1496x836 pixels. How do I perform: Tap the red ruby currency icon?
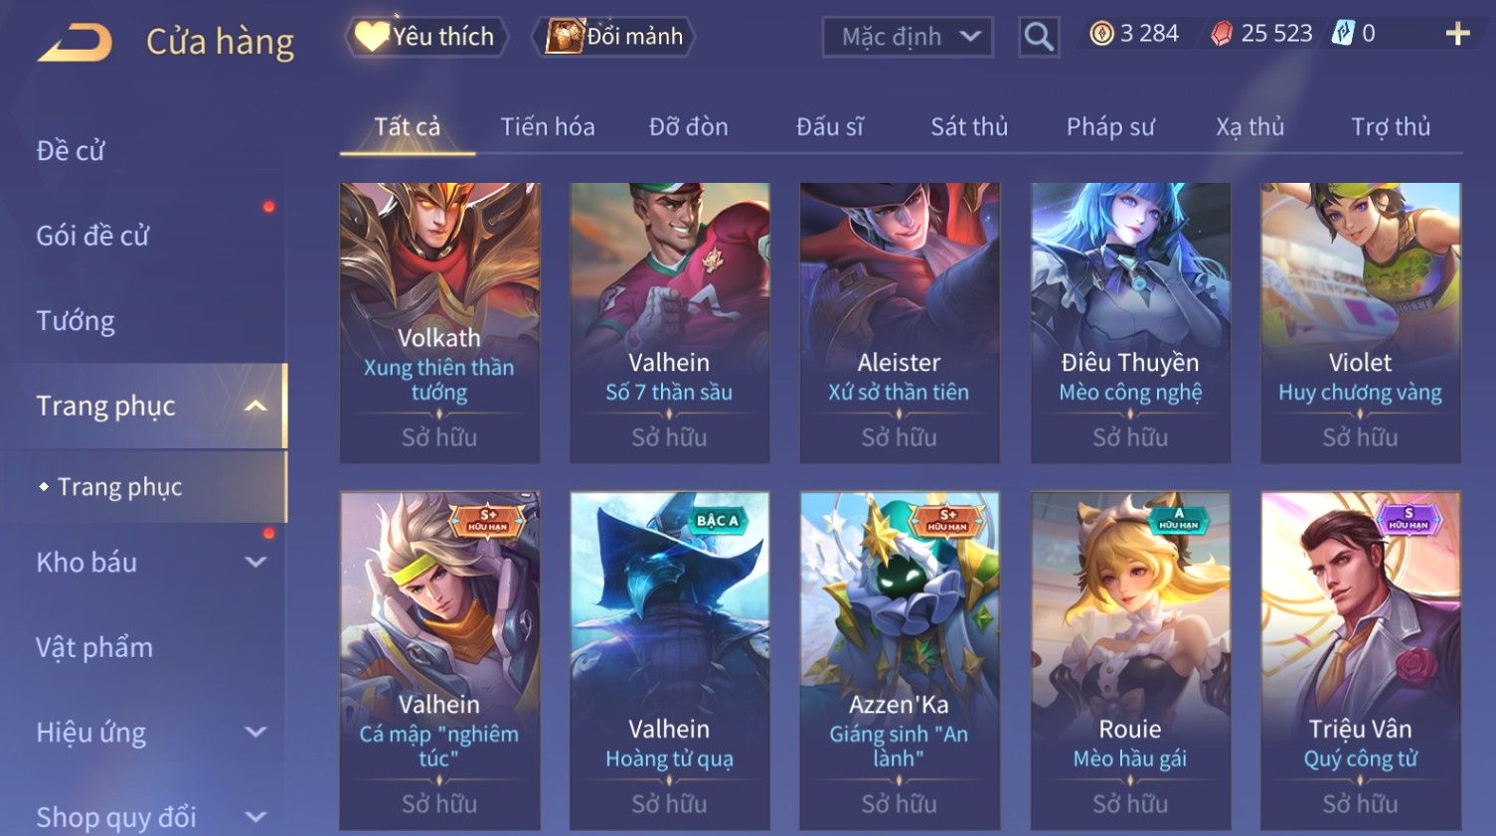[x=1222, y=34]
